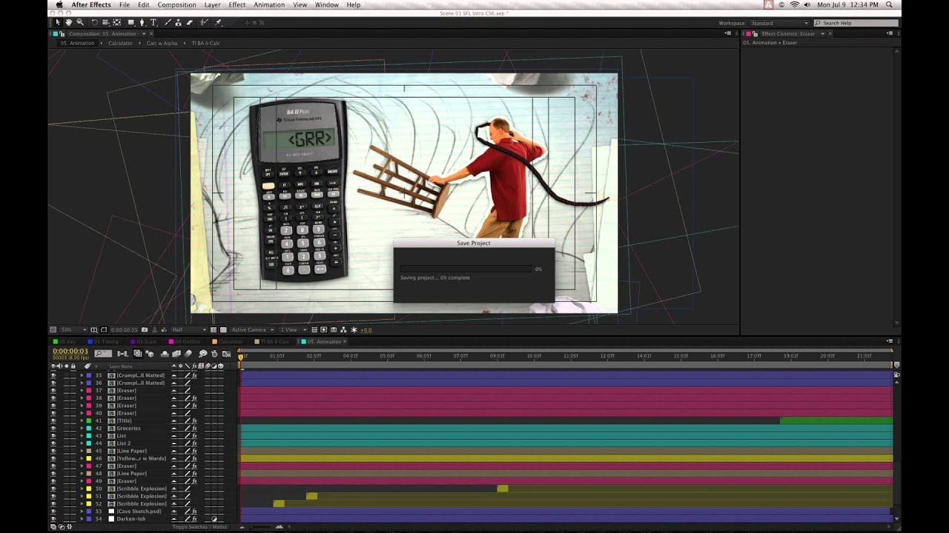Click yellow label swatch on layer 51
Screen dimensions: 949x533
(x=89, y=496)
